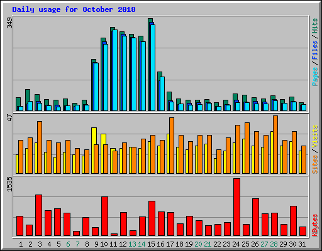
Task: Select day label 1 on the x-axis
Action: (21, 244)
